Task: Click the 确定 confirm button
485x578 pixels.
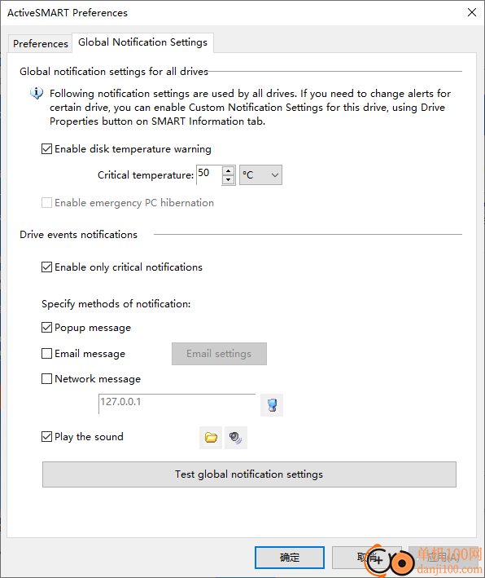Action: (290, 558)
